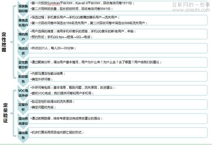Click the 确定问题优先级 bullet text

pyautogui.click(x=43, y=107)
